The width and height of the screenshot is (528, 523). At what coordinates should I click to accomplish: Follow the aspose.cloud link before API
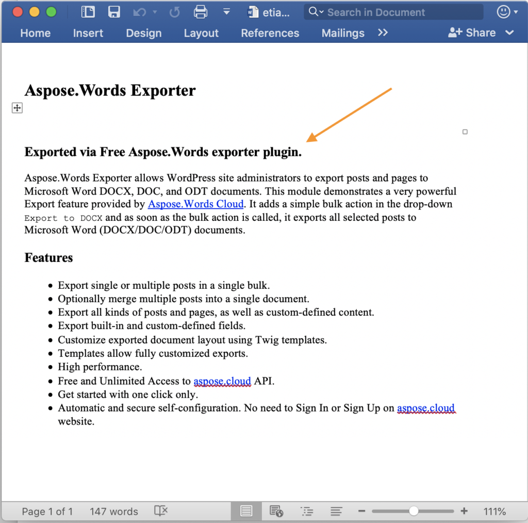[x=222, y=381]
